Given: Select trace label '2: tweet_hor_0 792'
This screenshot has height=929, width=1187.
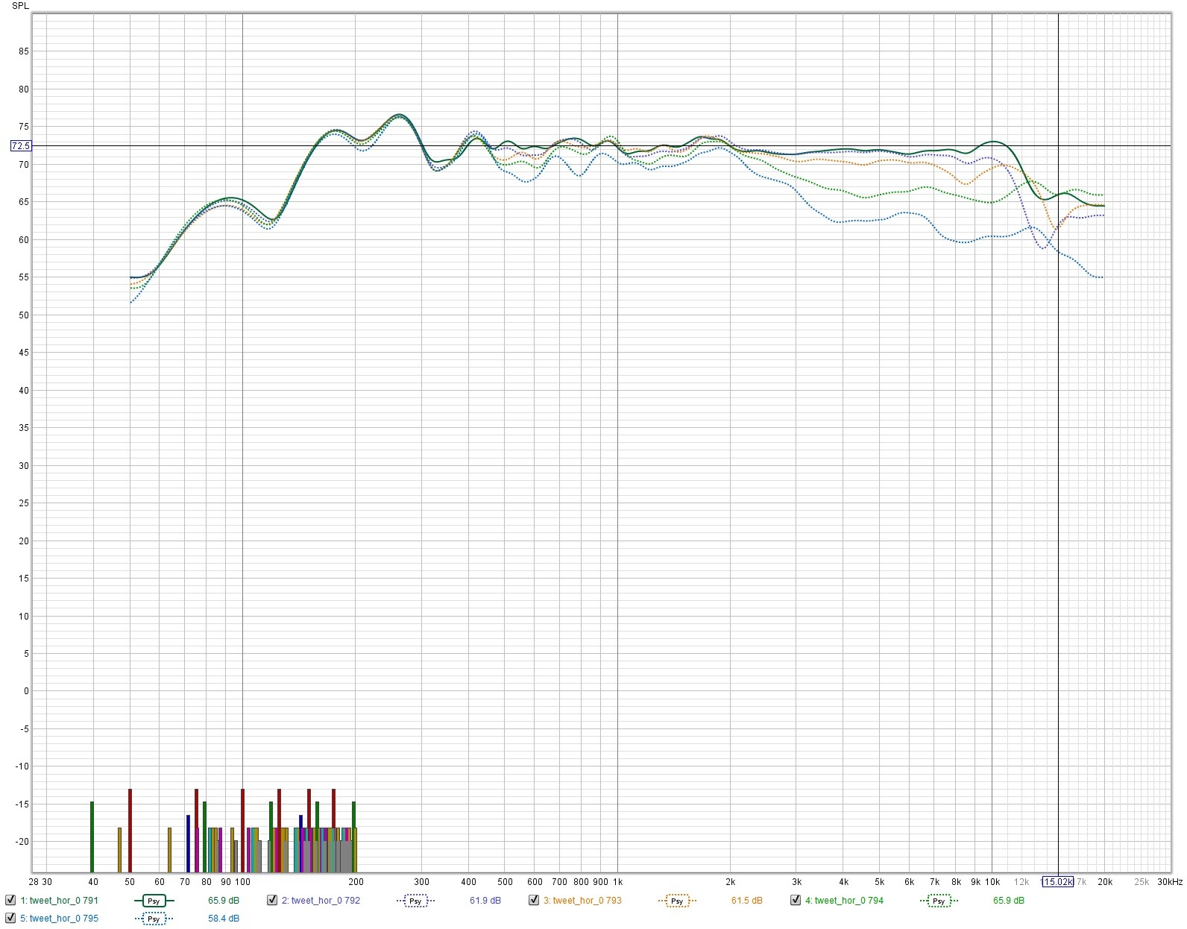Looking at the screenshot, I should (321, 901).
